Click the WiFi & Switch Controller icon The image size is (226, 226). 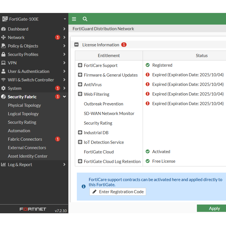point(3,80)
